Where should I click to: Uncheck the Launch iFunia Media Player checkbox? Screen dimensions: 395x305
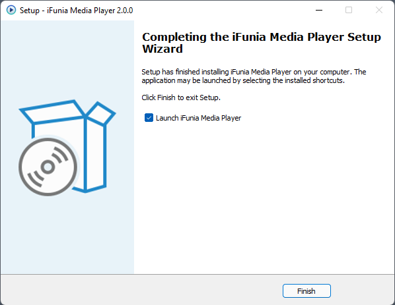(149, 117)
